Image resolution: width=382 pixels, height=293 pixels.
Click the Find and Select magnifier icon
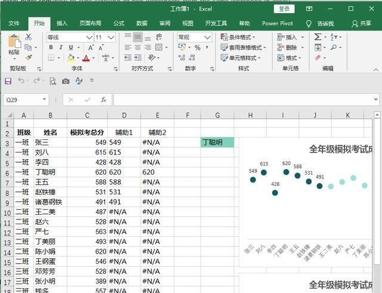click(x=334, y=47)
